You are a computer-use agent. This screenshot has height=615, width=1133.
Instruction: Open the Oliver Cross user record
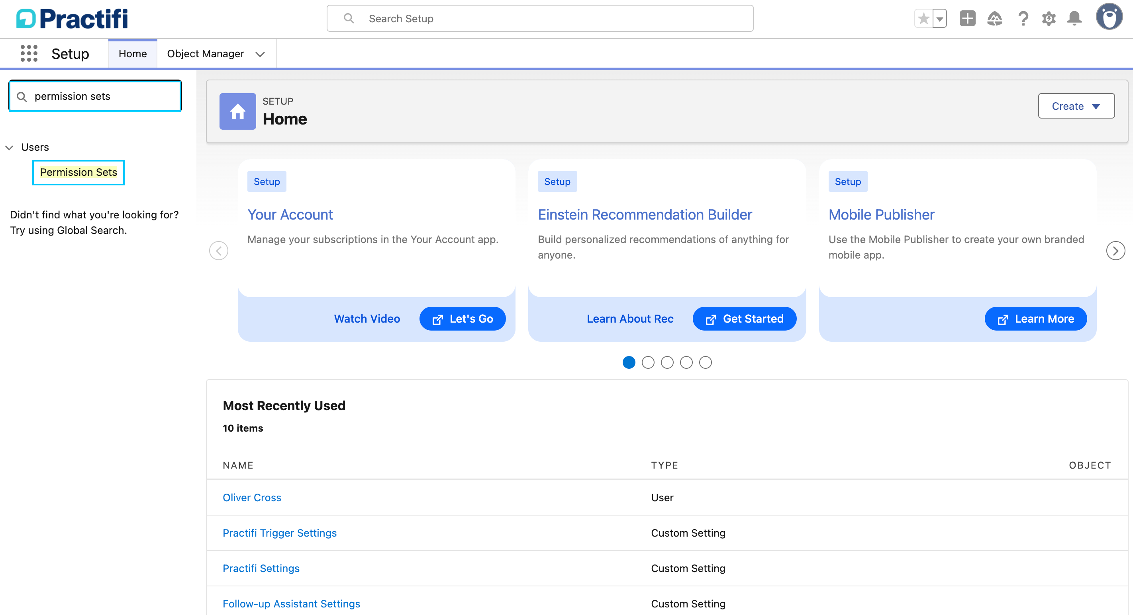(252, 497)
